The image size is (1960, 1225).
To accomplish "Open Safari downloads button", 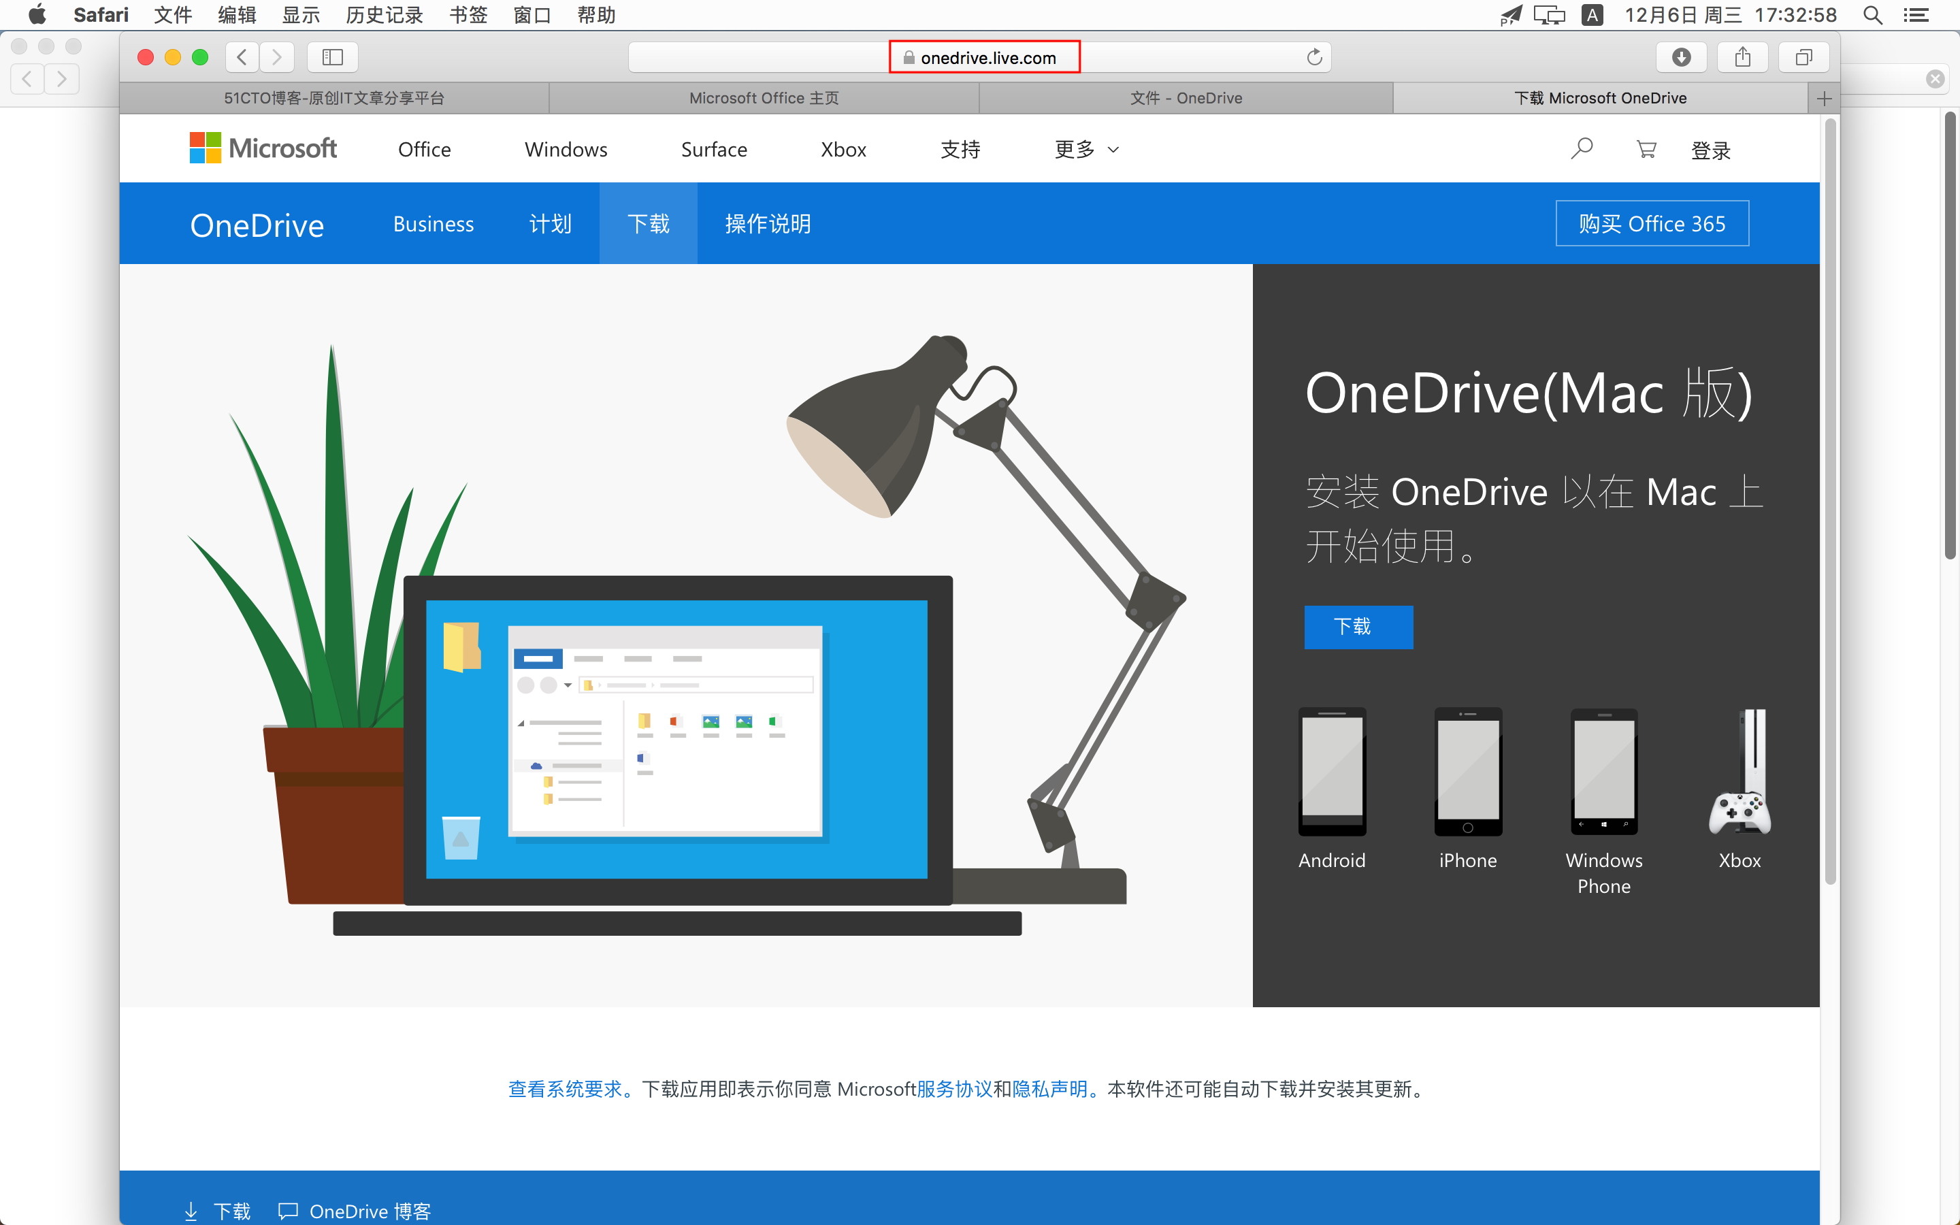I will coord(1682,56).
